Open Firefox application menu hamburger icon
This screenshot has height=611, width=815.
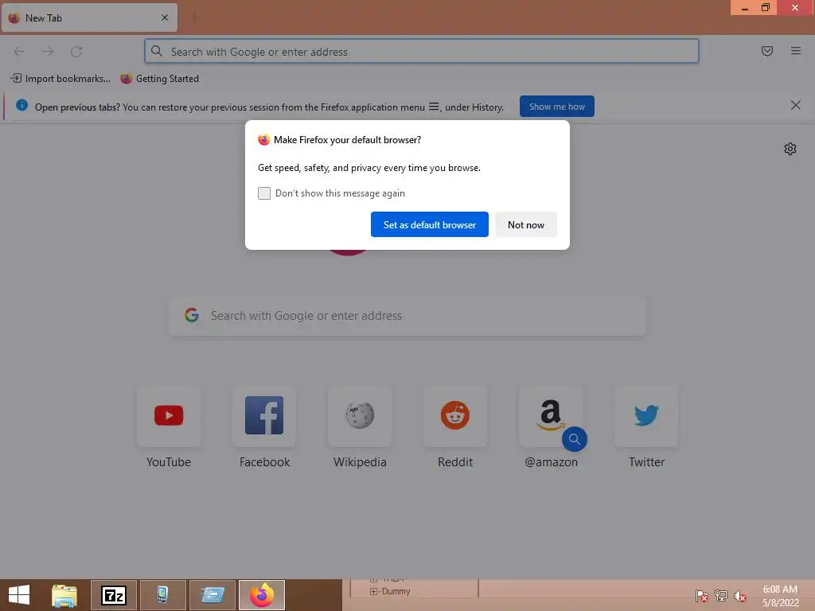coord(795,51)
